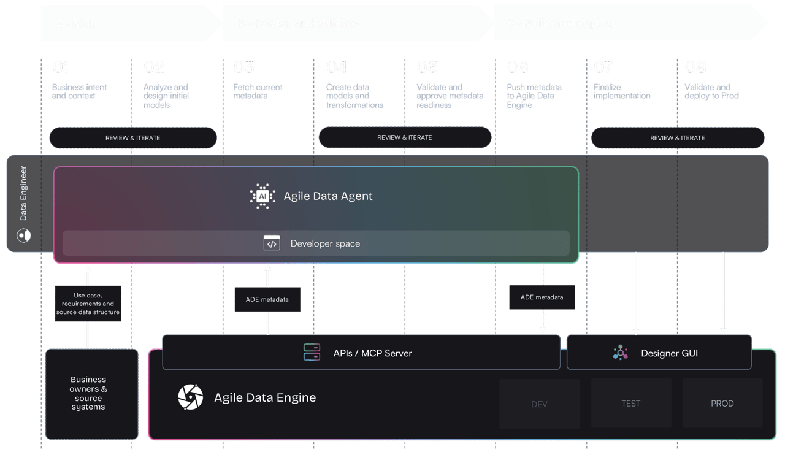Expand the A - Plan phase arrow
The image size is (785, 452).
129,23
